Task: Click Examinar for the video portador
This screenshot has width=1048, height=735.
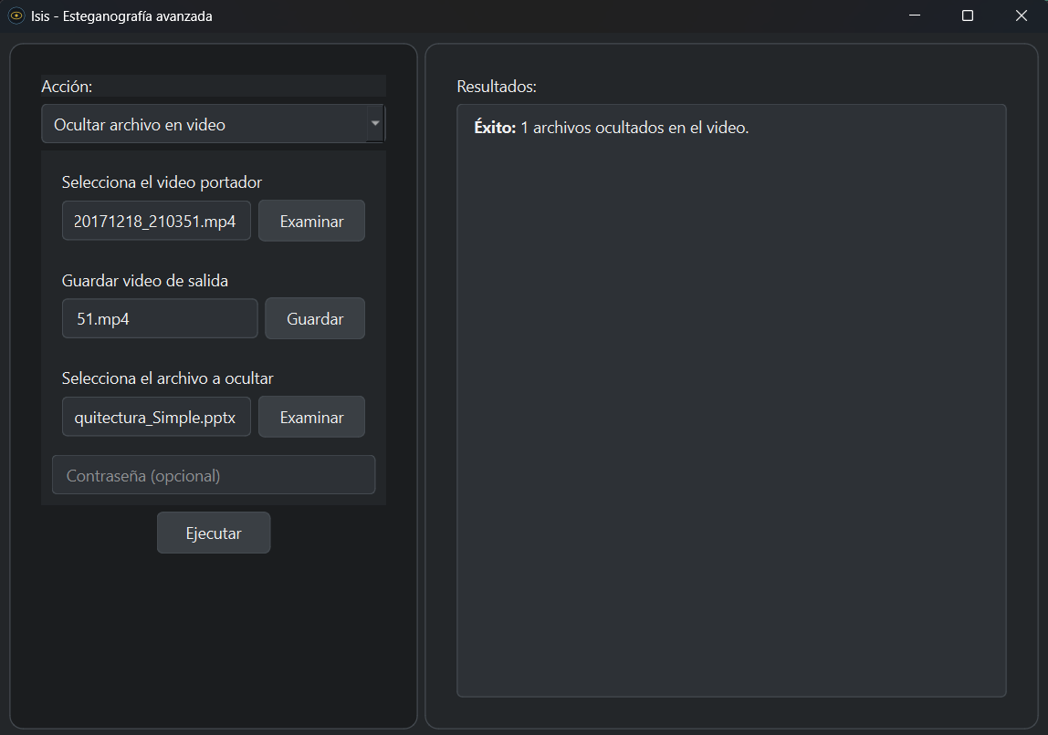Action: (x=311, y=222)
